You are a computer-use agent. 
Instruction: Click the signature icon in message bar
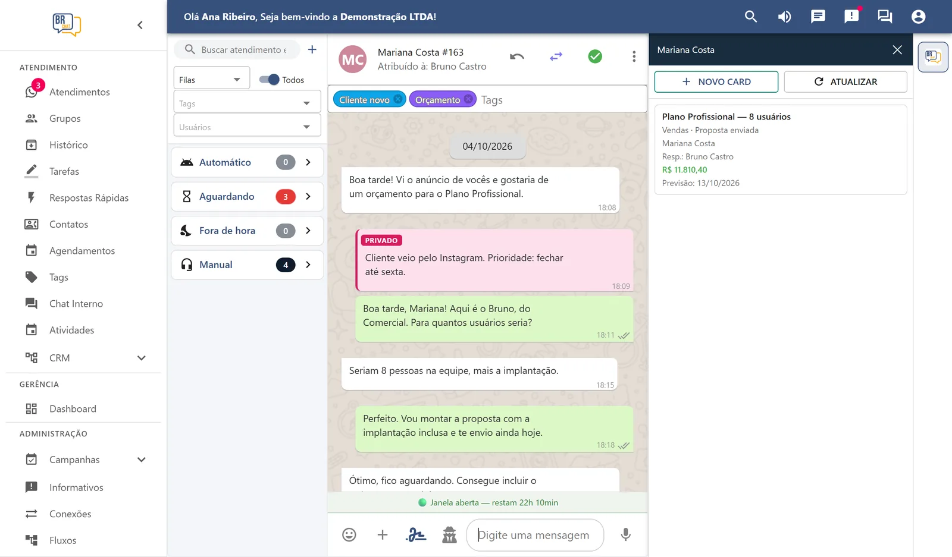[416, 535]
